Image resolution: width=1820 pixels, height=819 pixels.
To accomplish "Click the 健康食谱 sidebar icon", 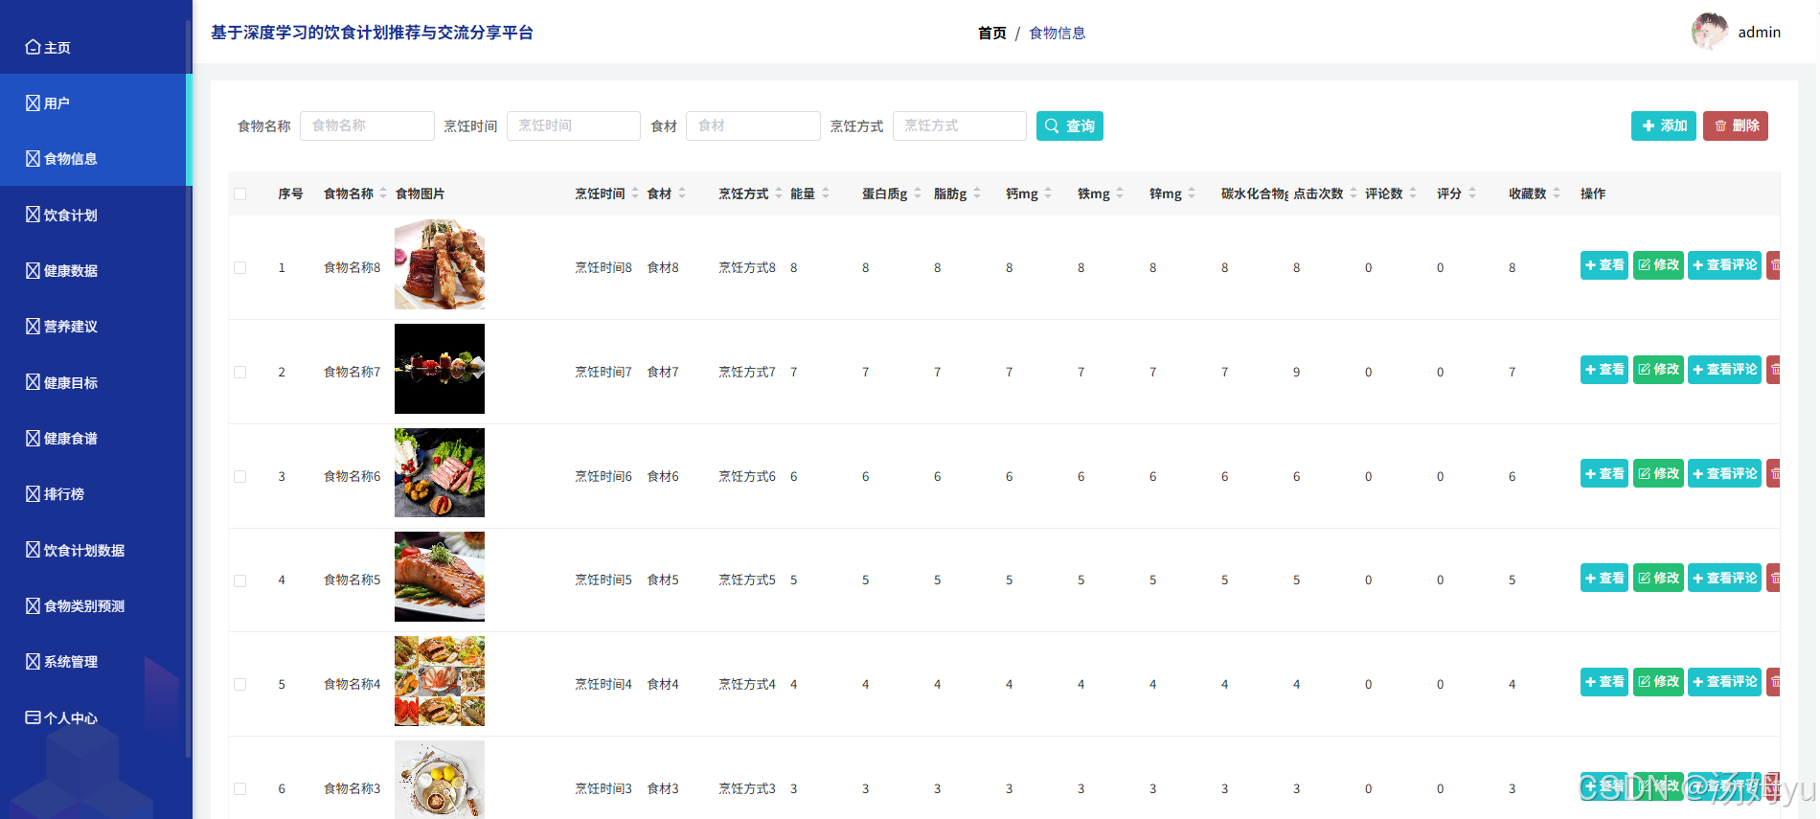I will tap(33, 438).
